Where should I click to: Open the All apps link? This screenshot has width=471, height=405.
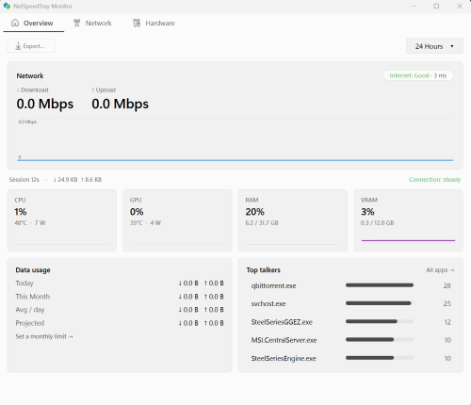pyautogui.click(x=440, y=270)
